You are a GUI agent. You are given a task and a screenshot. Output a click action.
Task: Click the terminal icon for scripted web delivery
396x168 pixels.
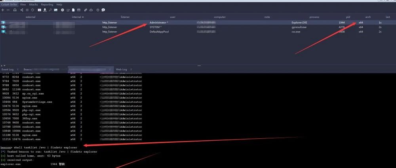coord(79,10)
